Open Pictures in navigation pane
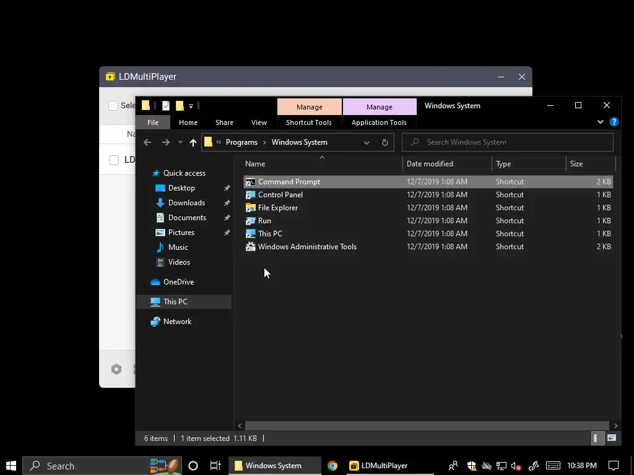The width and height of the screenshot is (634, 475). point(181,233)
